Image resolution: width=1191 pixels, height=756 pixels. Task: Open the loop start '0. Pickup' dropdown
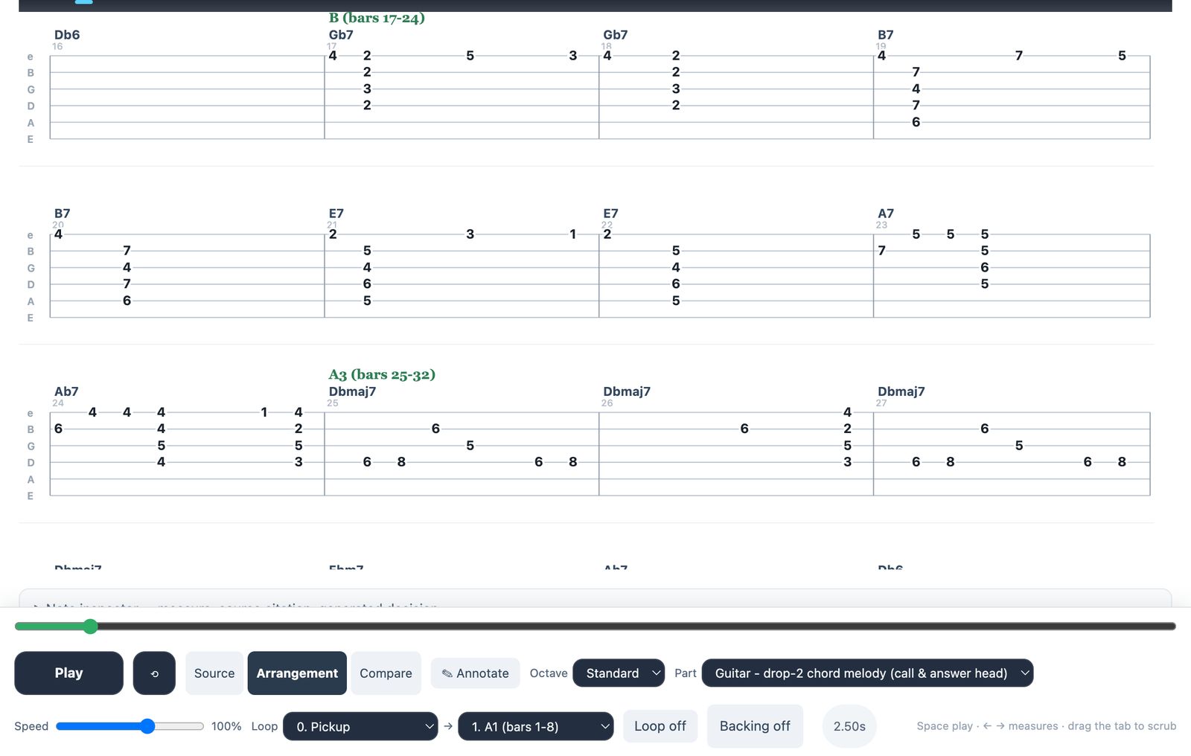[x=360, y=727]
